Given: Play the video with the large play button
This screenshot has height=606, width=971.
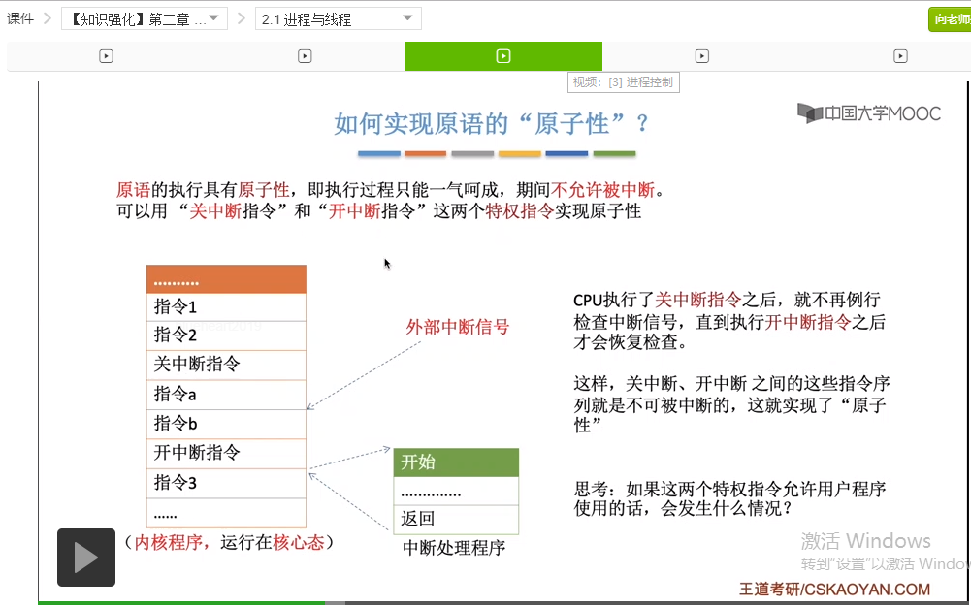Looking at the screenshot, I should (x=86, y=558).
